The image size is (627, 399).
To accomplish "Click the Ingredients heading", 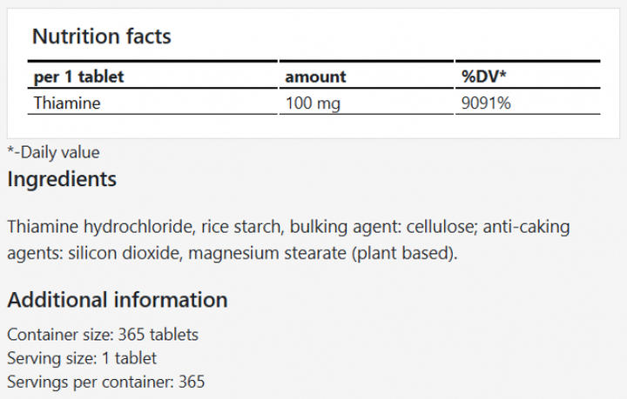I will click(62, 180).
